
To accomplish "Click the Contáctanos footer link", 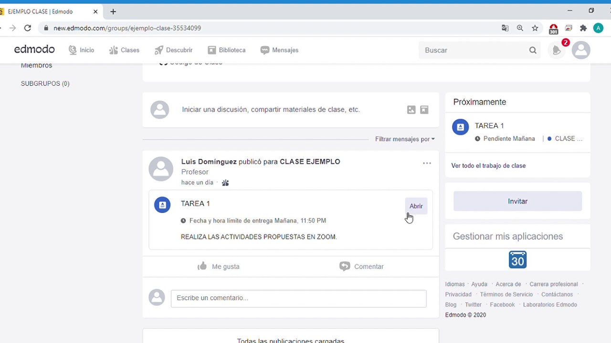I will tap(557, 295).
